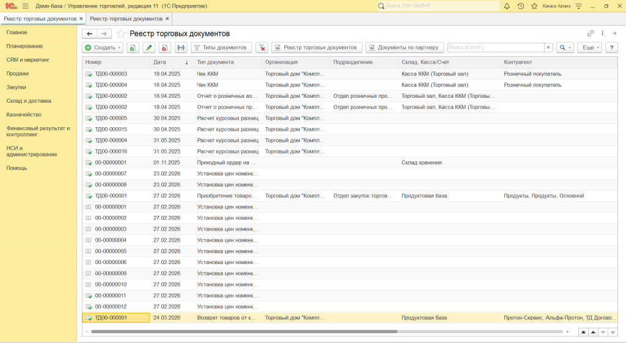Sort by Дата column header
Screen dimensions: 626x343
pyautogui.click(x=171, y=62)
